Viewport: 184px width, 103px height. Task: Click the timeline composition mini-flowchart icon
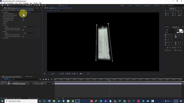[40, 80]
